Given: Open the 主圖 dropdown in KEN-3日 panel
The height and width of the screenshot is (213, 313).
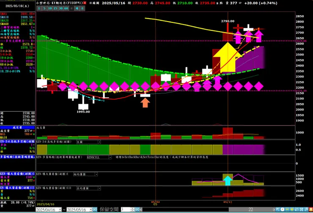Looking at the screenshot, I should coord(99,142).
